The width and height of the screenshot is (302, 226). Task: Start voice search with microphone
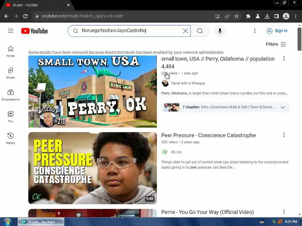point(220,31)
